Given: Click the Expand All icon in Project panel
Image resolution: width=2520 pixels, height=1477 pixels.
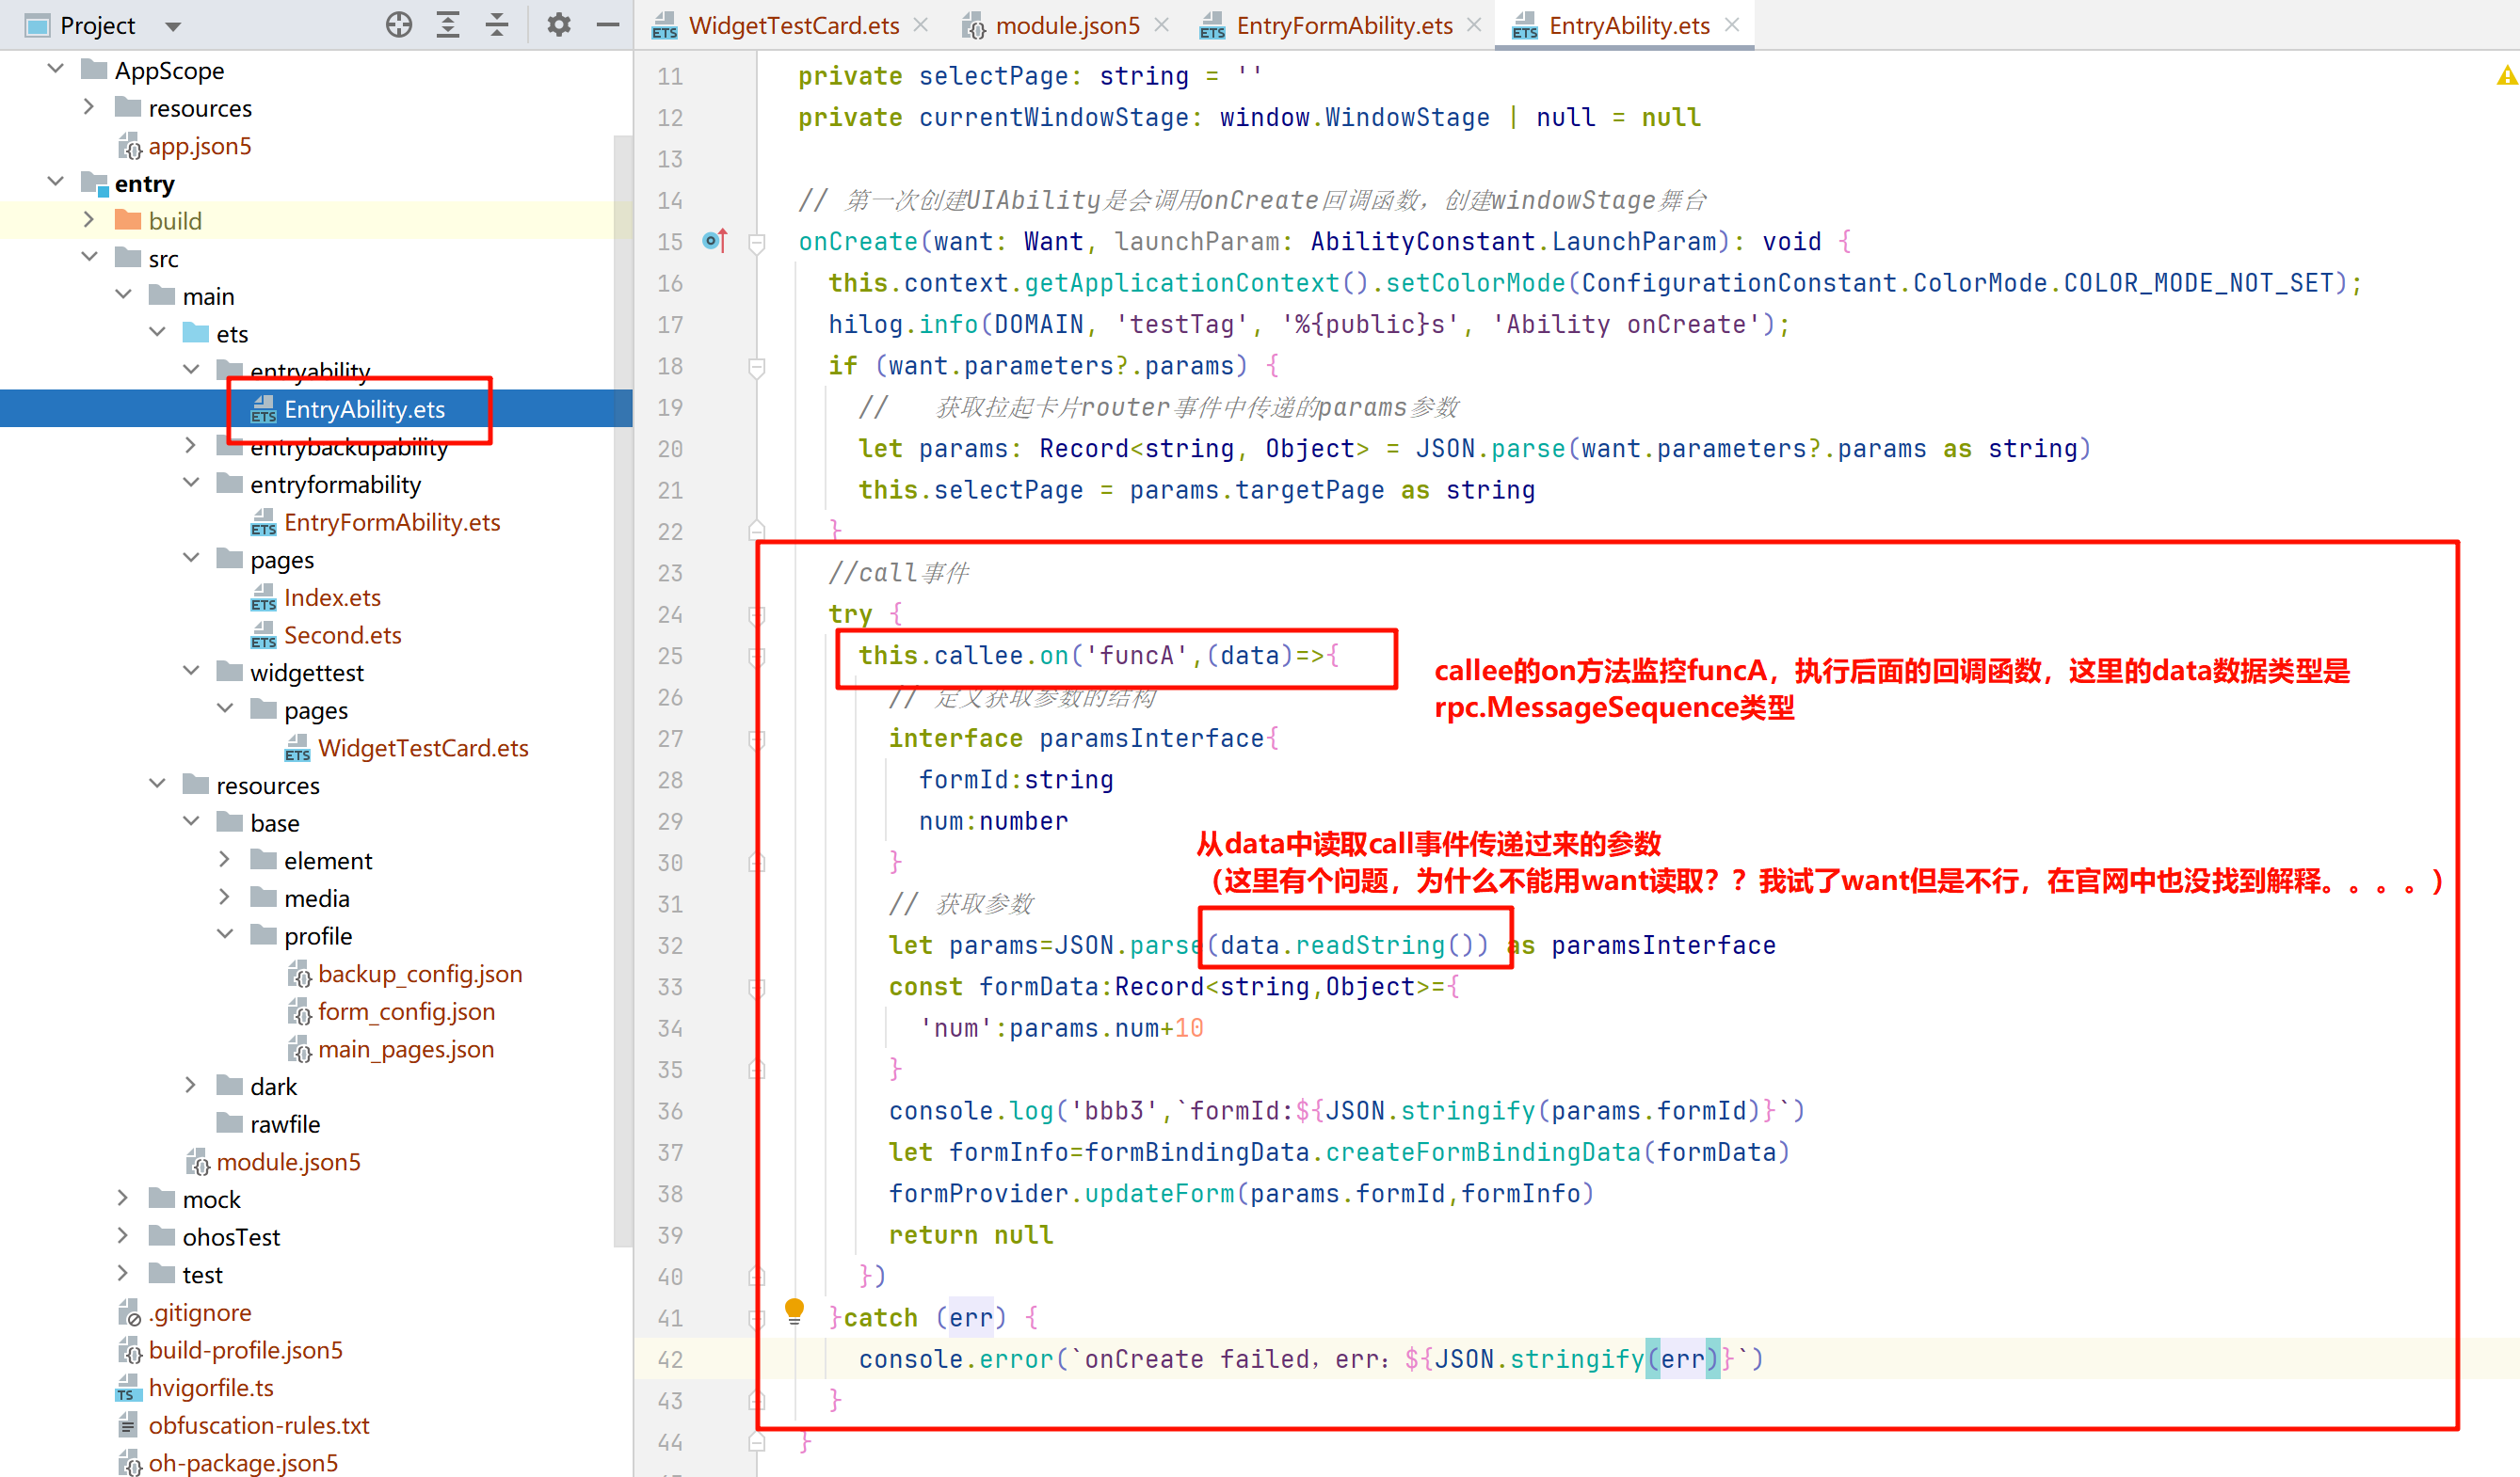Looking at the screenshot, I should tap(448, 25).
